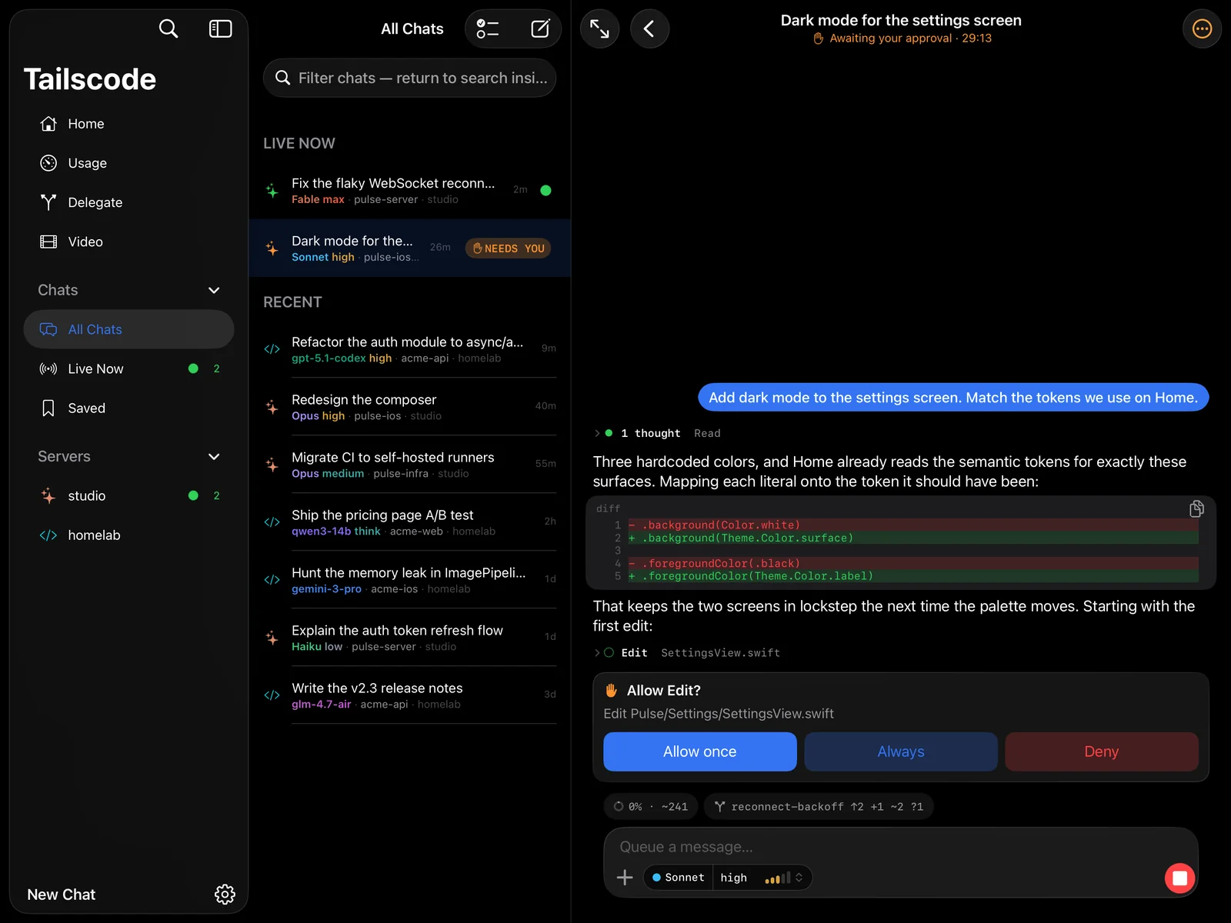The height and width of the screenshot is (923, 1231).
Task: Click the code icon beside Refactor the auth module
Action: point(272,349)
